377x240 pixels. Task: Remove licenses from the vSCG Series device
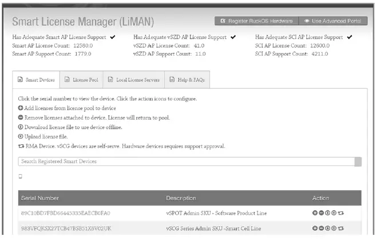tap(322, 228)
